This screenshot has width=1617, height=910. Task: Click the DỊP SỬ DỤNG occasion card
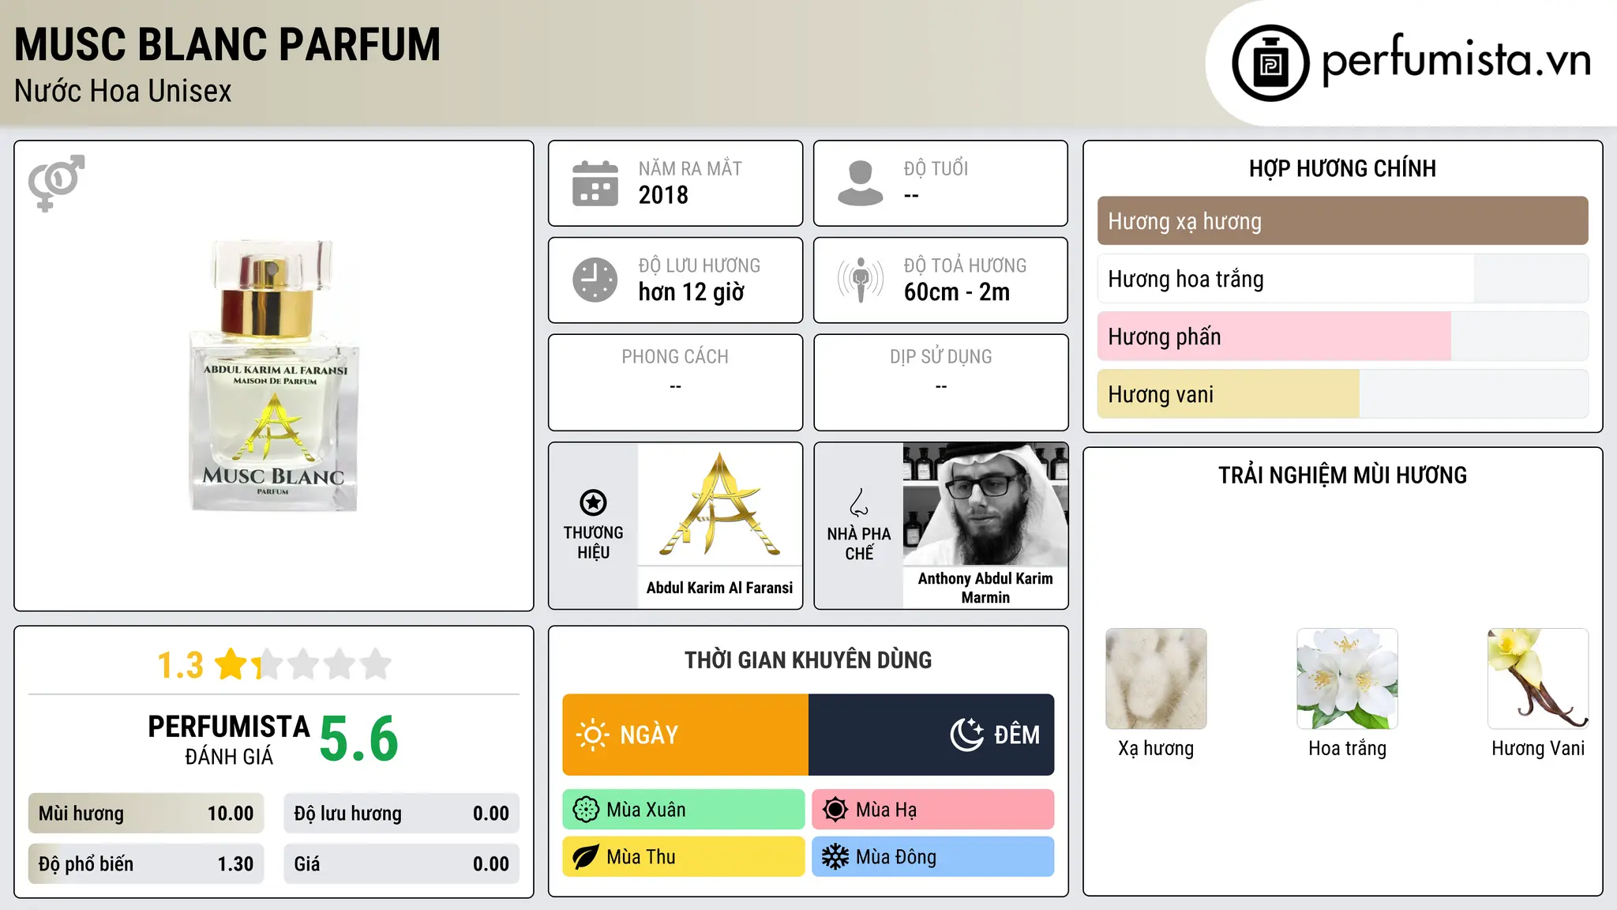click(x=941, y=382)
